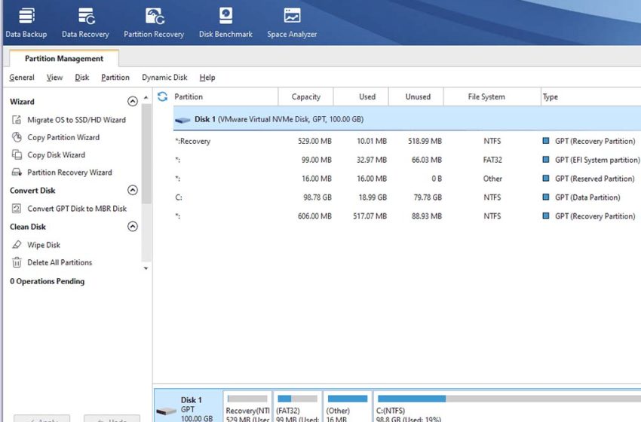
Task: Start the Copy Partition Wizard
Action: click(63, 137)
